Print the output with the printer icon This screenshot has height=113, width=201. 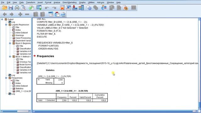point(17,8)
